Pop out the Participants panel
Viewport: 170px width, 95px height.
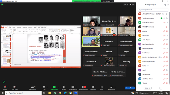point(165,5)
